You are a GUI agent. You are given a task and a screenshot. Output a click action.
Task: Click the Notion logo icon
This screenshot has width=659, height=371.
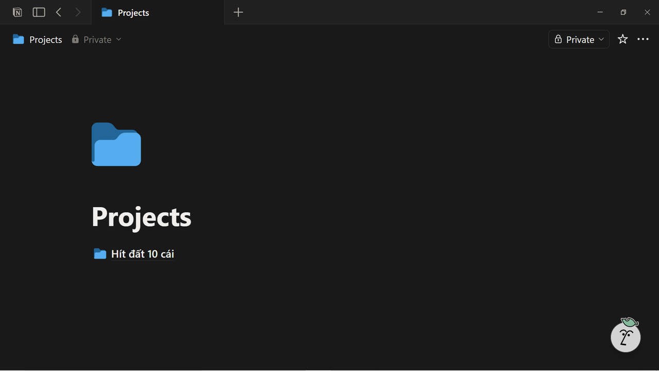tap(18, 12)
